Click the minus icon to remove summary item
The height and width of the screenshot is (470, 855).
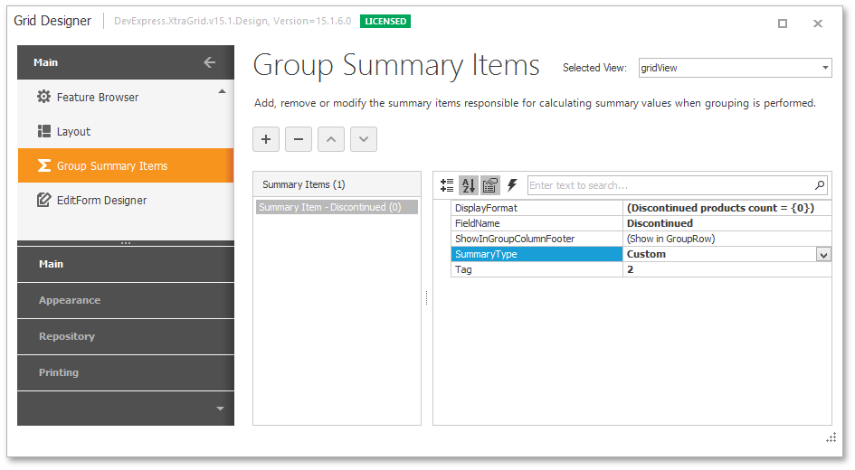tap(299, 139)
